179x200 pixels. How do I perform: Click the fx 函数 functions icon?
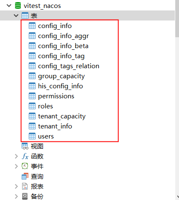pos(25,156)
